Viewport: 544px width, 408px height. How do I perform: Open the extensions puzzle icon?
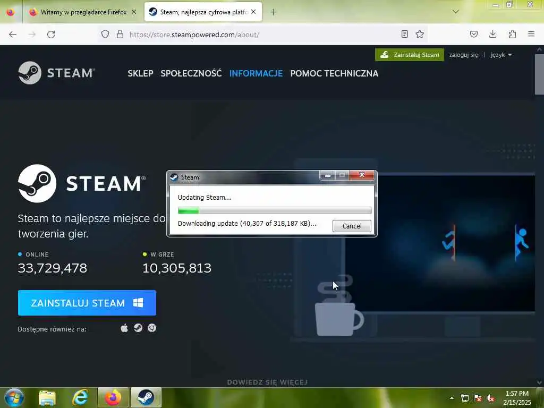pyautogui.click(x=512, y=34)
